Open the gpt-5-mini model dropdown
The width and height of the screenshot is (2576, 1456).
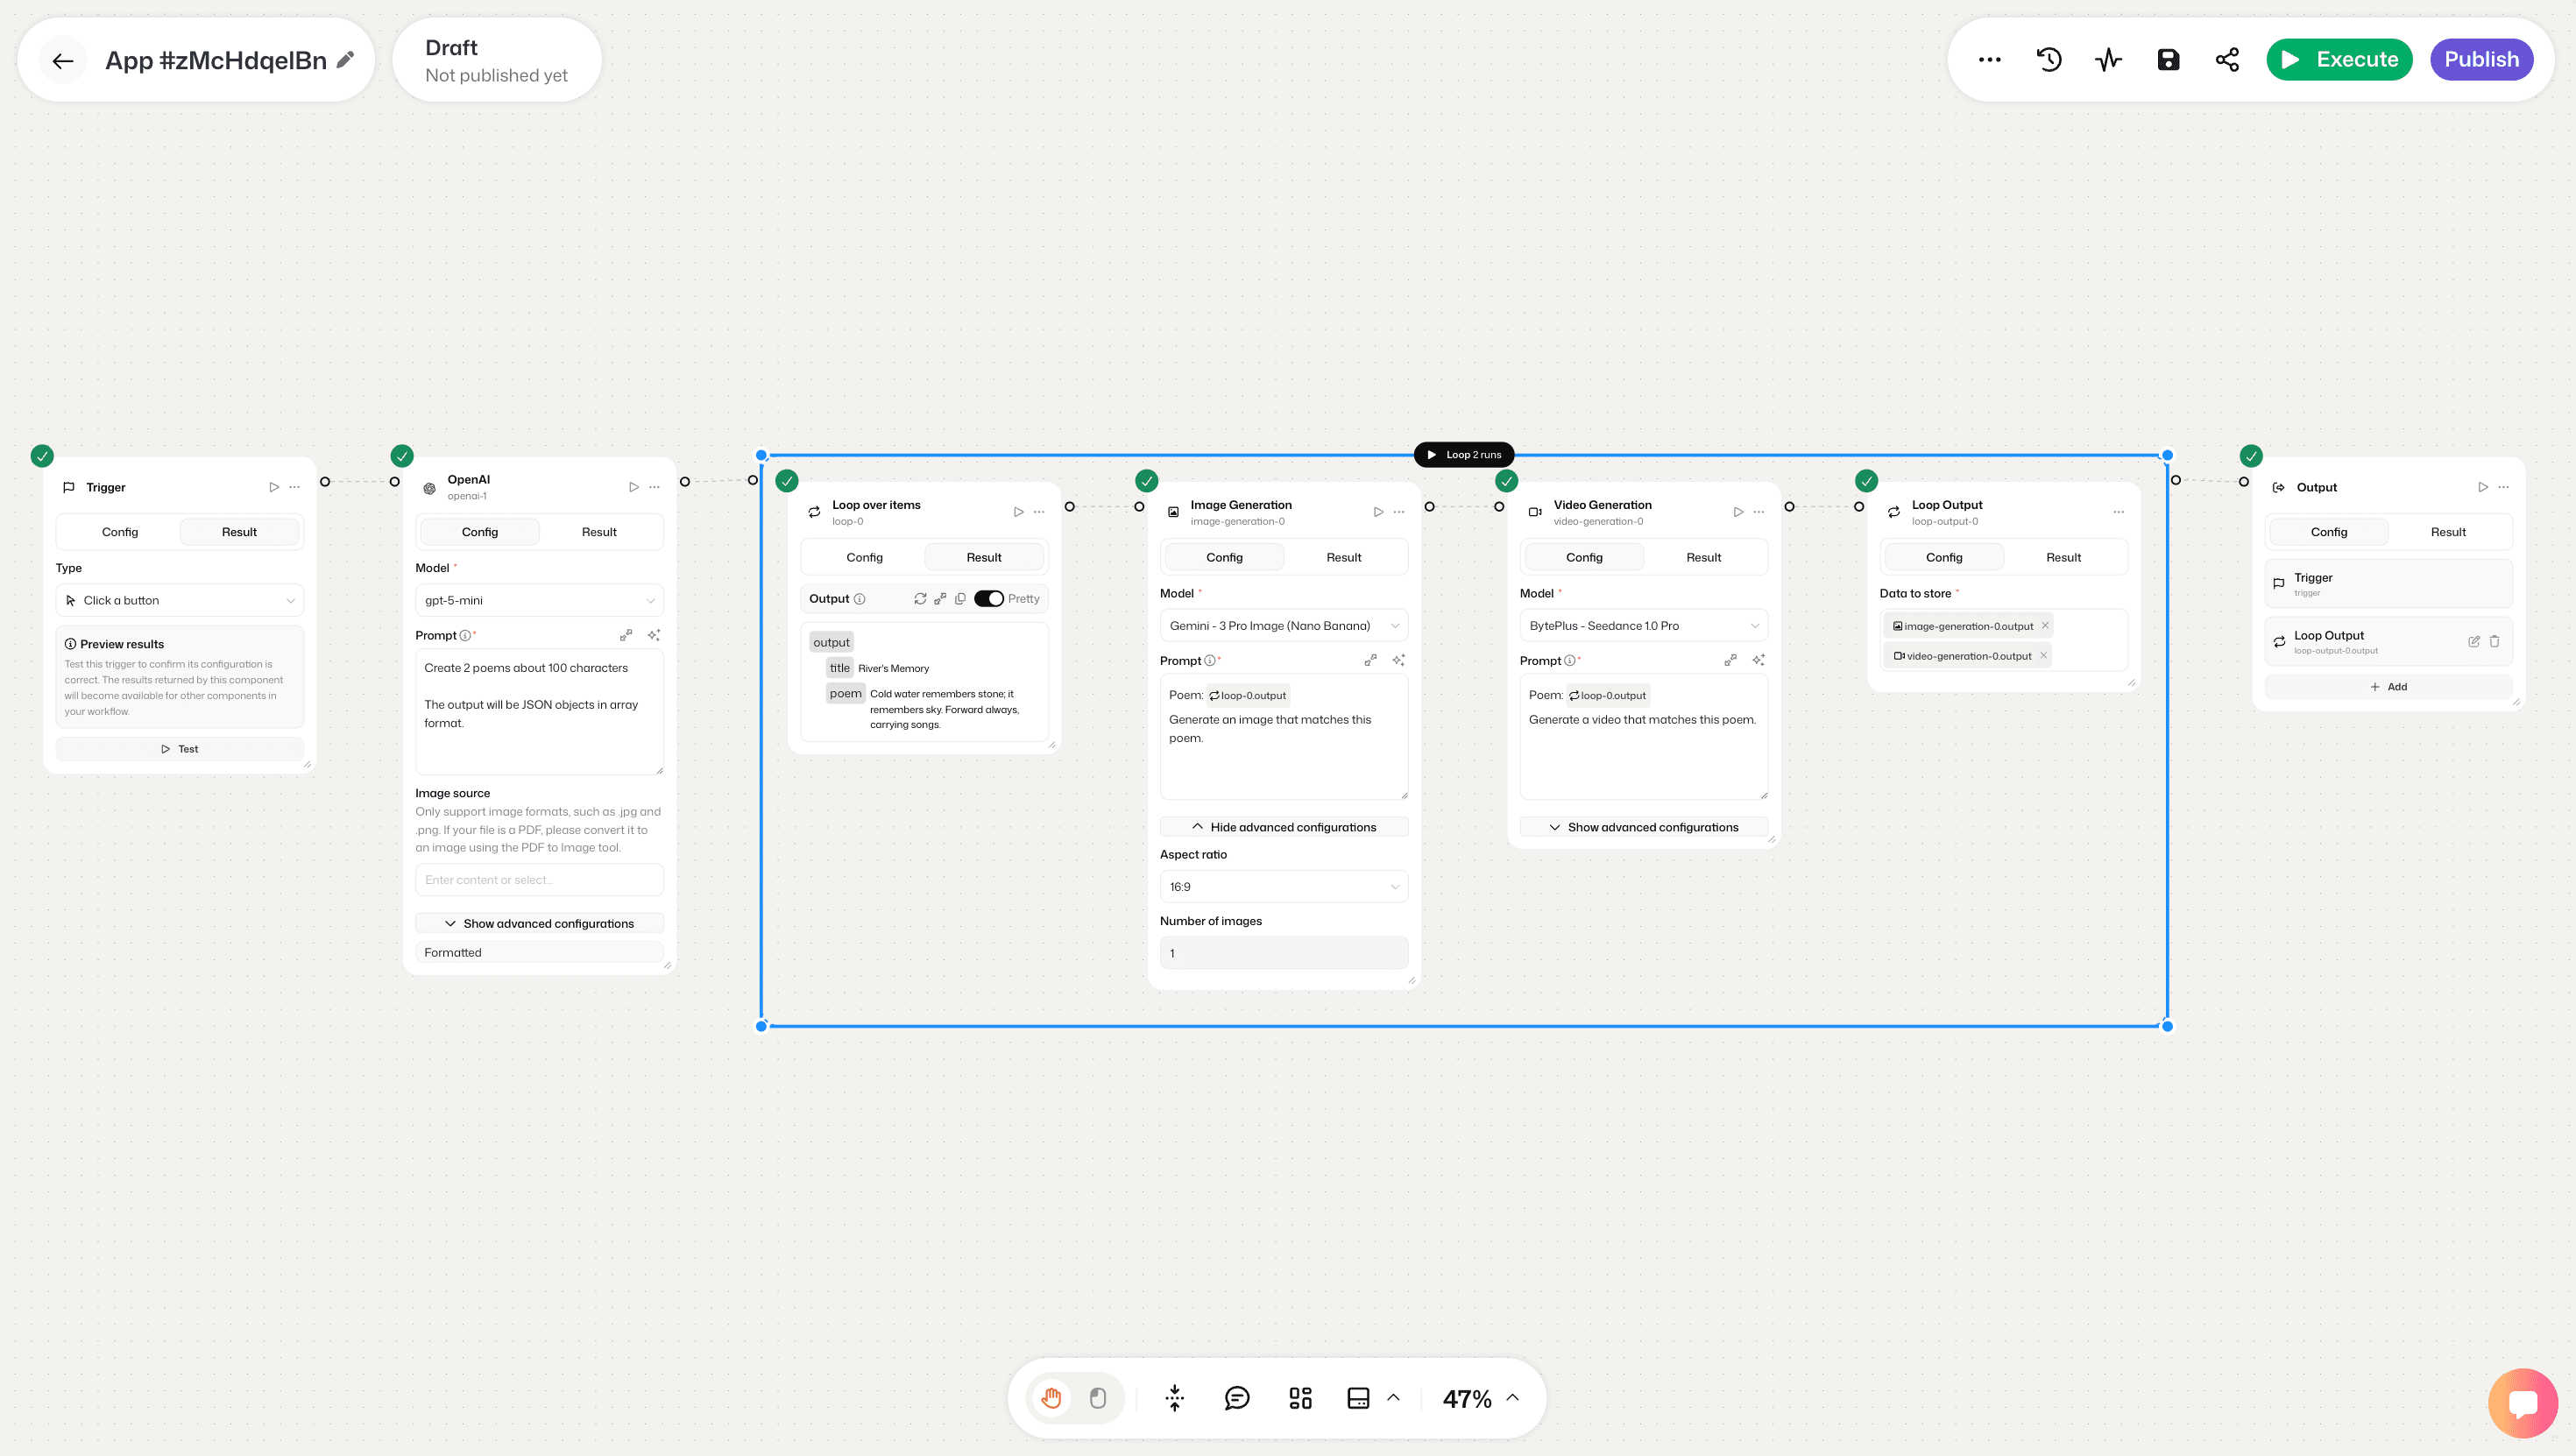(539, 601)
